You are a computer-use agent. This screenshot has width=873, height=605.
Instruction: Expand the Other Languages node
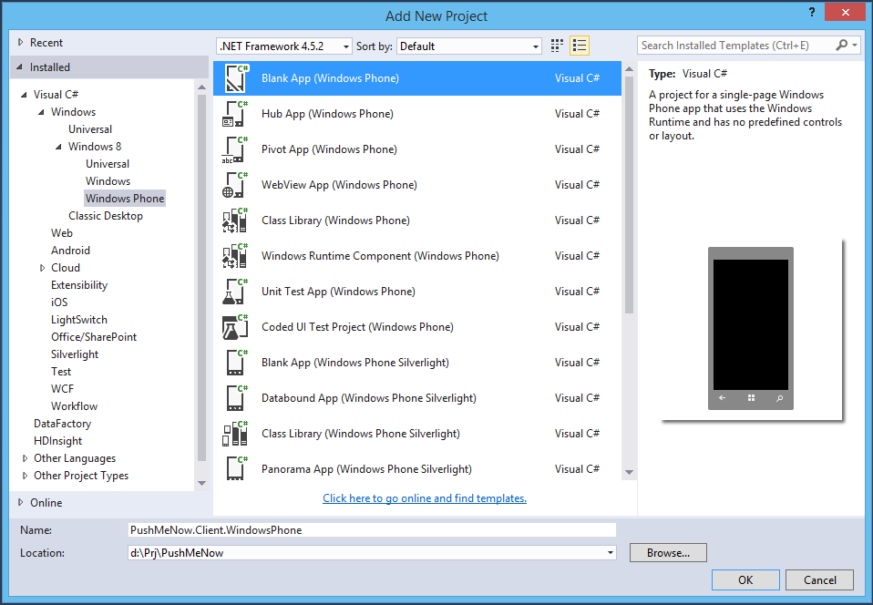coord(25,458)
